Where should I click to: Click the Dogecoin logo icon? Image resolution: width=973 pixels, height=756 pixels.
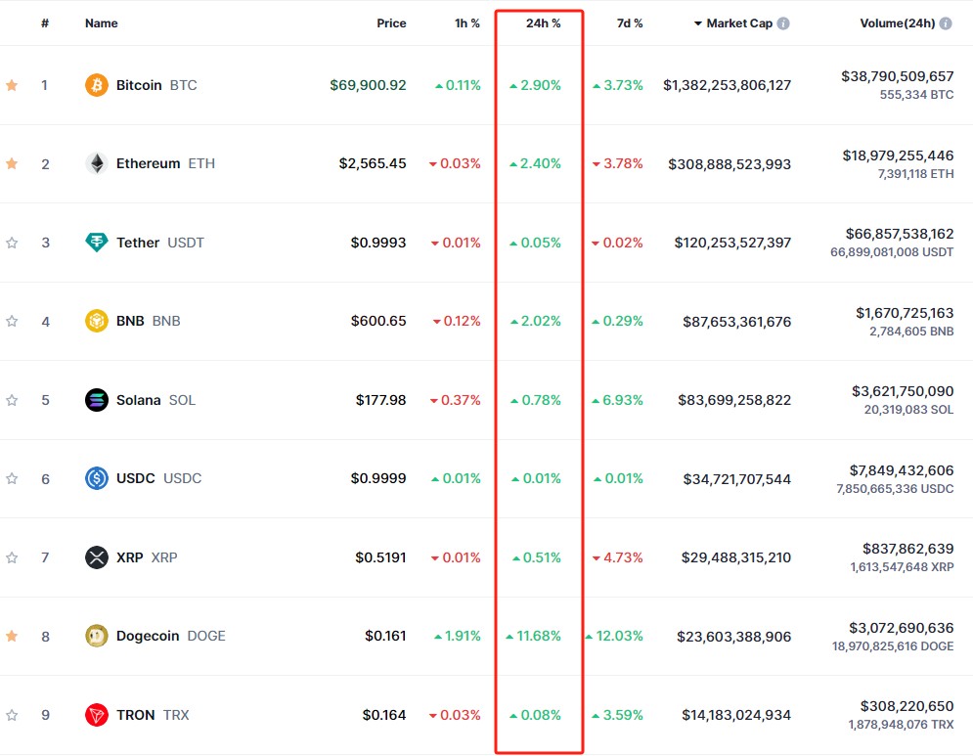coord(96,637)
